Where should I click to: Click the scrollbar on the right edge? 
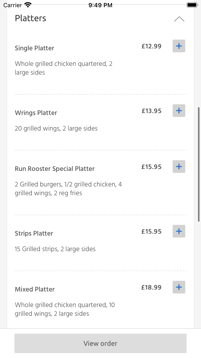(199, 164)
